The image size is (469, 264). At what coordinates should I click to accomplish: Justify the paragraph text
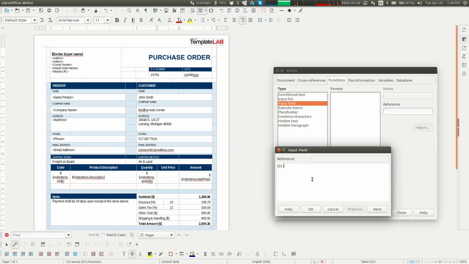(x=250, y=20)
